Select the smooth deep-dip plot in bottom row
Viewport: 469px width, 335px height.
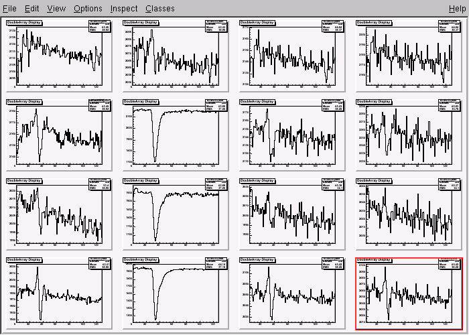pyautogui.click(x=176, y=293)
